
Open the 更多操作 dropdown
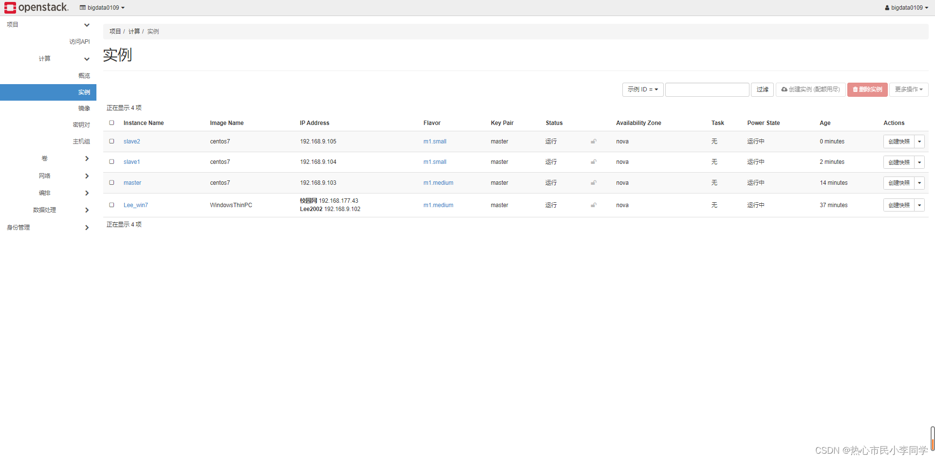pyautogui.click(x=909, y=89)
